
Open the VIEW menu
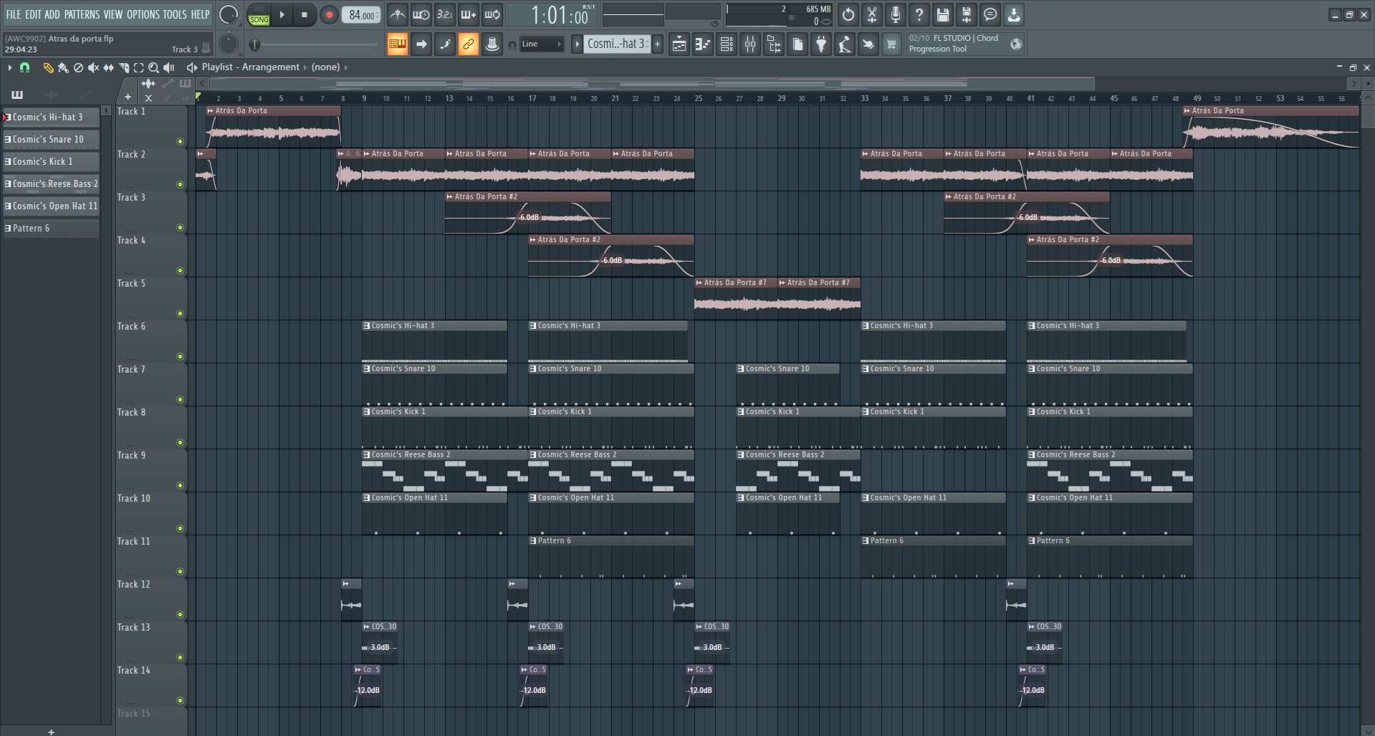pyautogui.click(x=113, y=14)
